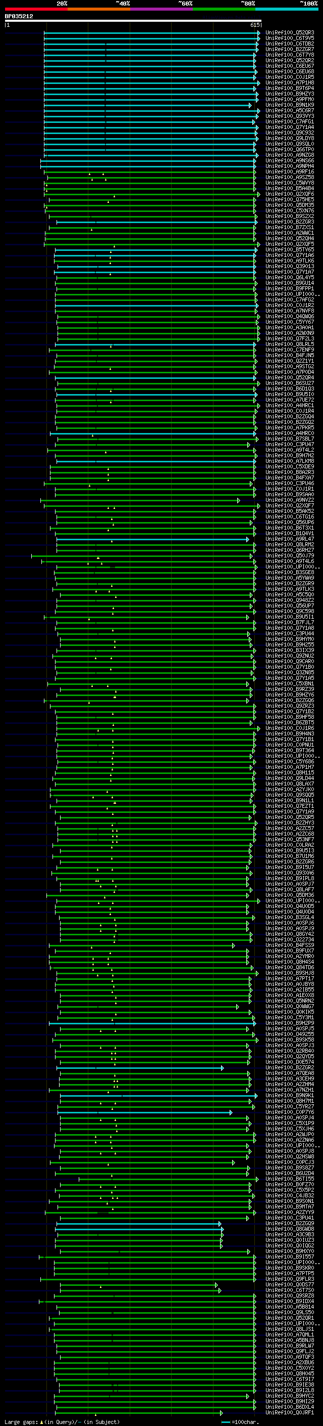Image resolution: width=323 pixels, height=1426 pixels.
Task: Click the UniRef100_Q93XA6 hit label
Action: [x=290, y=873]
